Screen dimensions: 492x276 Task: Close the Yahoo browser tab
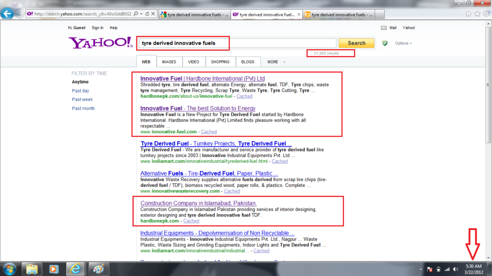coord(299,14)
